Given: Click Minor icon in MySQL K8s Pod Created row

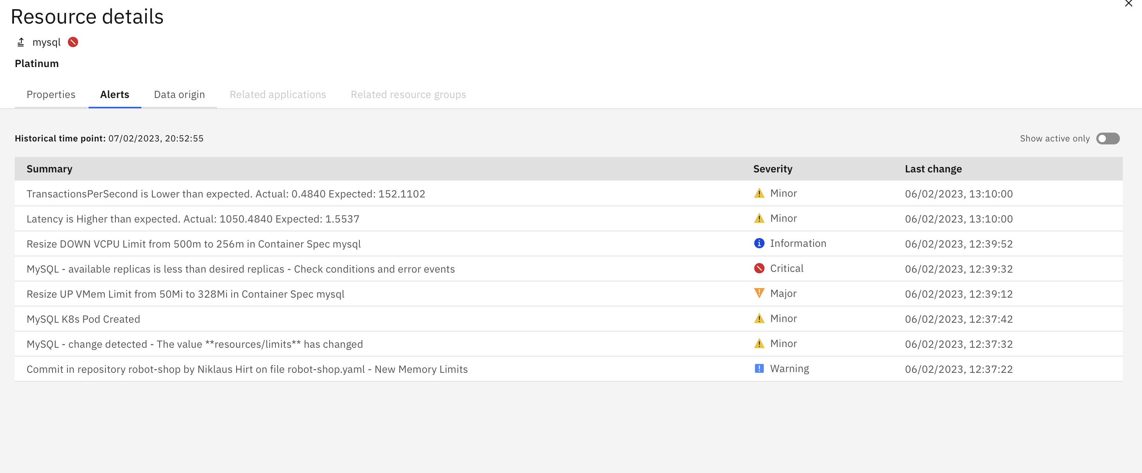Looking at the screenshot, I should tap(759, 319).
